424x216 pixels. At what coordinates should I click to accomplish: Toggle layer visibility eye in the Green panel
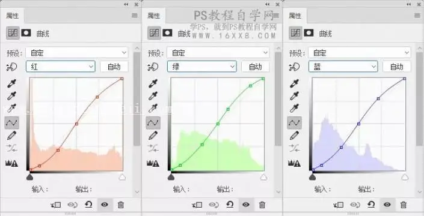tap(246, 205)
